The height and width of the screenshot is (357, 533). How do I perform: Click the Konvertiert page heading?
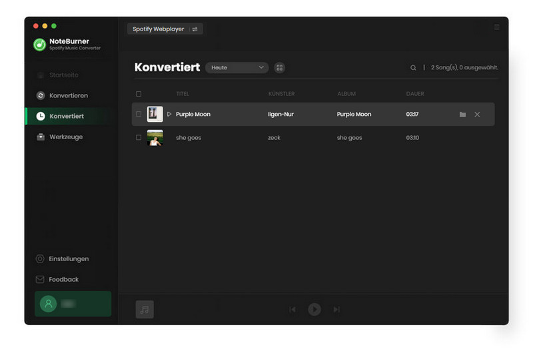167,67
